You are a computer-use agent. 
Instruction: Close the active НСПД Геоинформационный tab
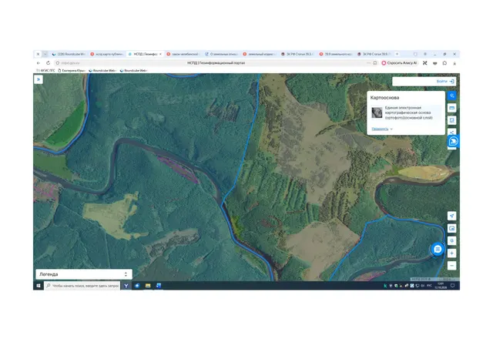(160, 54)
